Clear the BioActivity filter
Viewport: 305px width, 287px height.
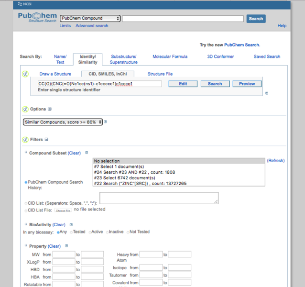[59, 225]
